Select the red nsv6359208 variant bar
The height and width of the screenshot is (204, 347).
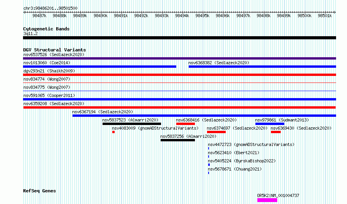(179, 107)
